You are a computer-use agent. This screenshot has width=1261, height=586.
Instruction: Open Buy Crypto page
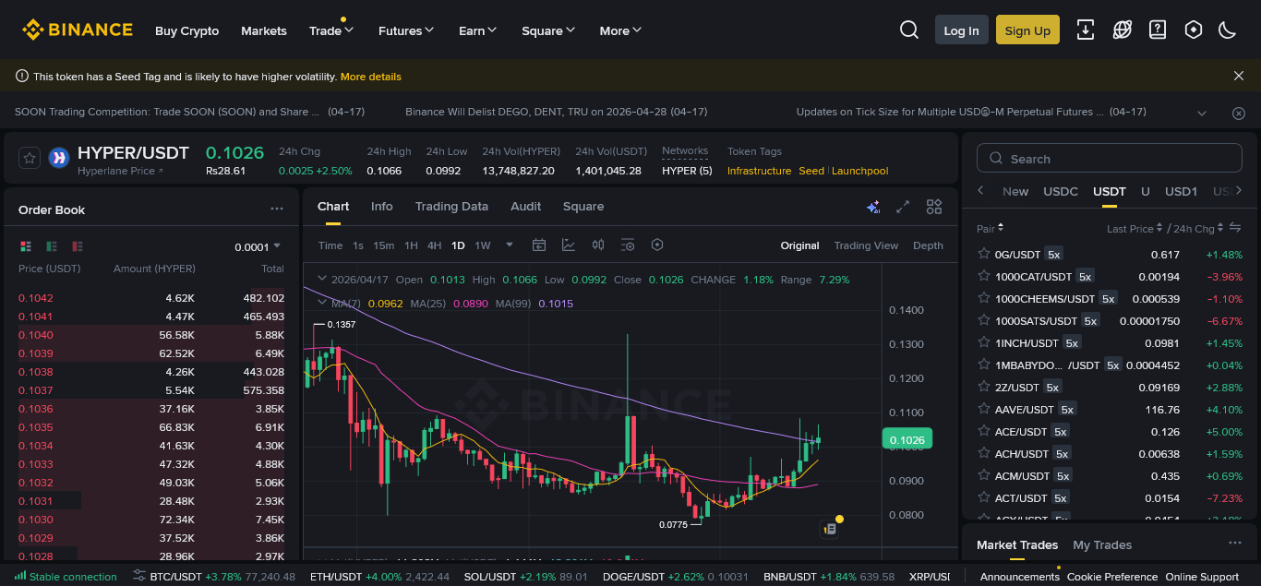187,30
